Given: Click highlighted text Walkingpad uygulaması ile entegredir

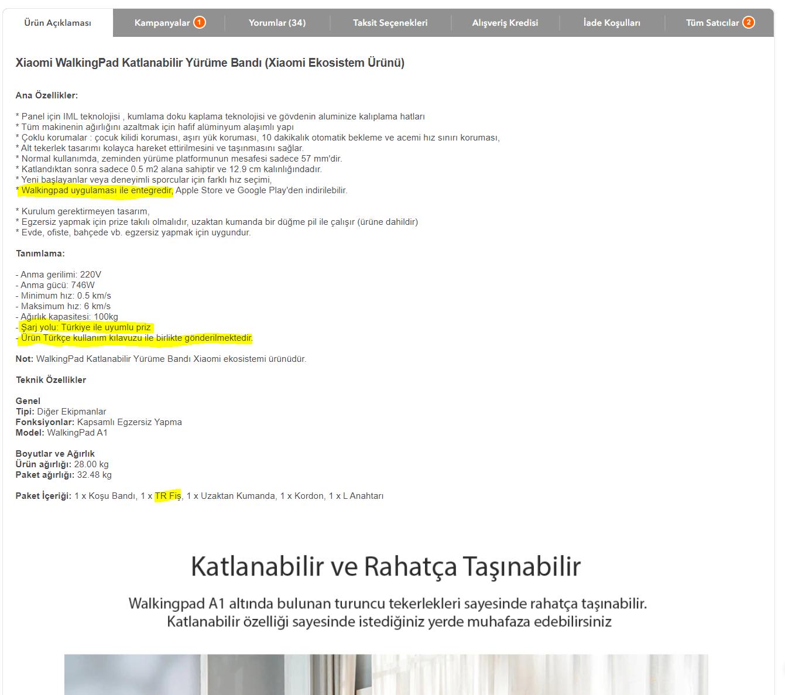Looking at the screenshot, I should pyautogui.click(x=97, y=190).
